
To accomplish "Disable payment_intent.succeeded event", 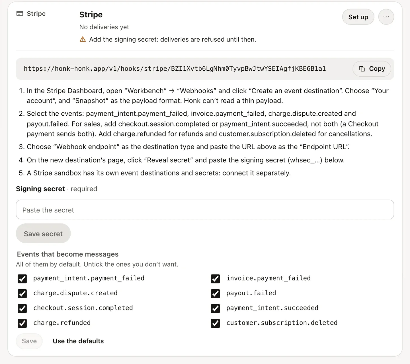I will coord(215,308).
